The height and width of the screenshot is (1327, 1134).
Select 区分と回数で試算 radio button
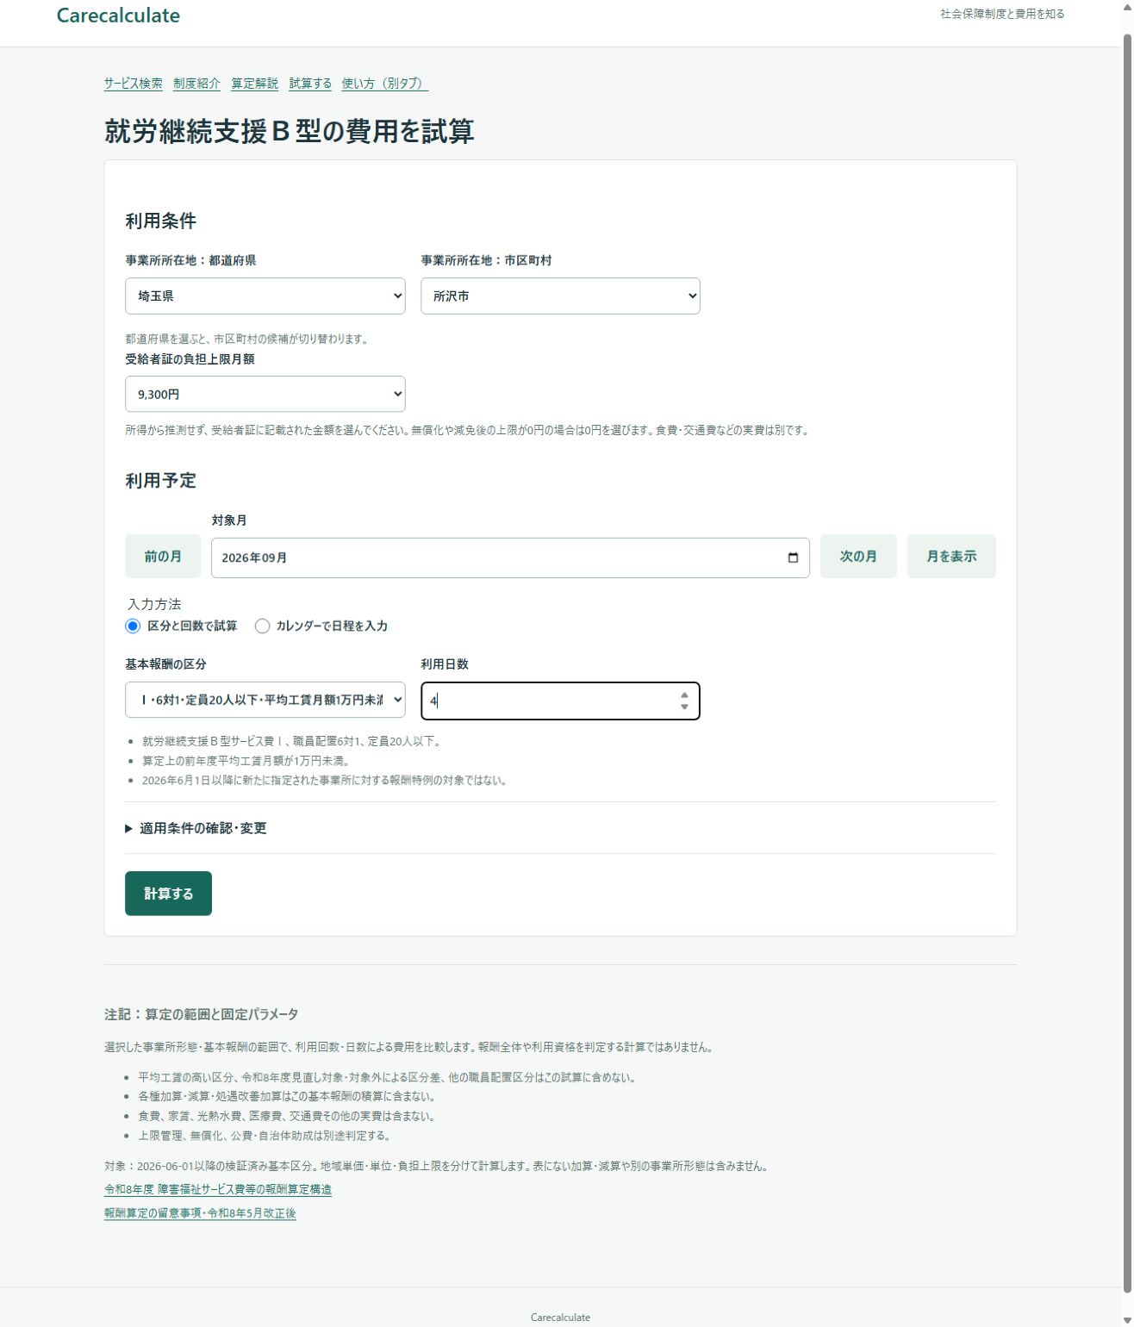[x=133, y=626]
